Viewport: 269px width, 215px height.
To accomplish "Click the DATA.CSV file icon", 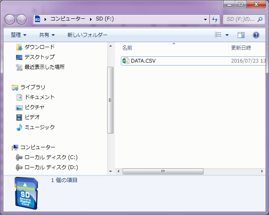I will click(x=126, y=61).
